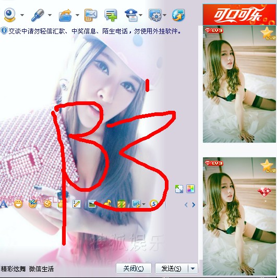Open the 微信生活 link

(41, 269)
